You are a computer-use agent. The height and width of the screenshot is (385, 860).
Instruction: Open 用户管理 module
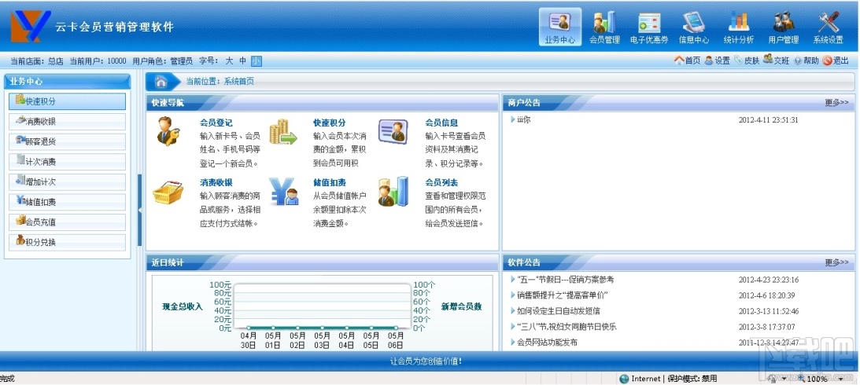[x=783, y=27]
